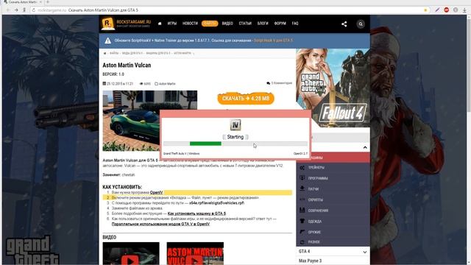Play the first video thumbnail under ВИДЕО
The width and height of the screenshot is (471, 265).
click(131, 253)
